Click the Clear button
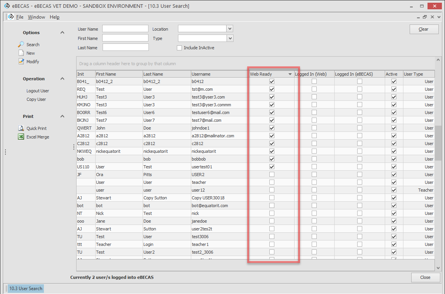This screenshot has height=294, width=445. [x=424, y=29]
